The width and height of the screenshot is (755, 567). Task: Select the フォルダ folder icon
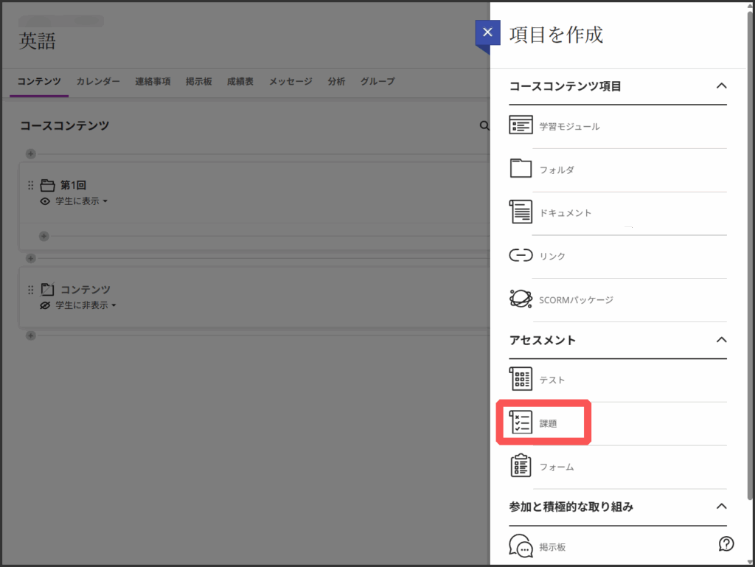(521, 169)
